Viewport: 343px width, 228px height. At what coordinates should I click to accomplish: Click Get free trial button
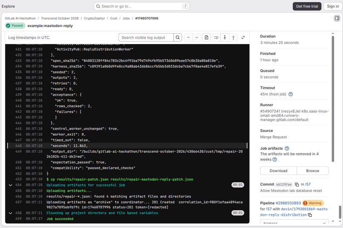307,6
